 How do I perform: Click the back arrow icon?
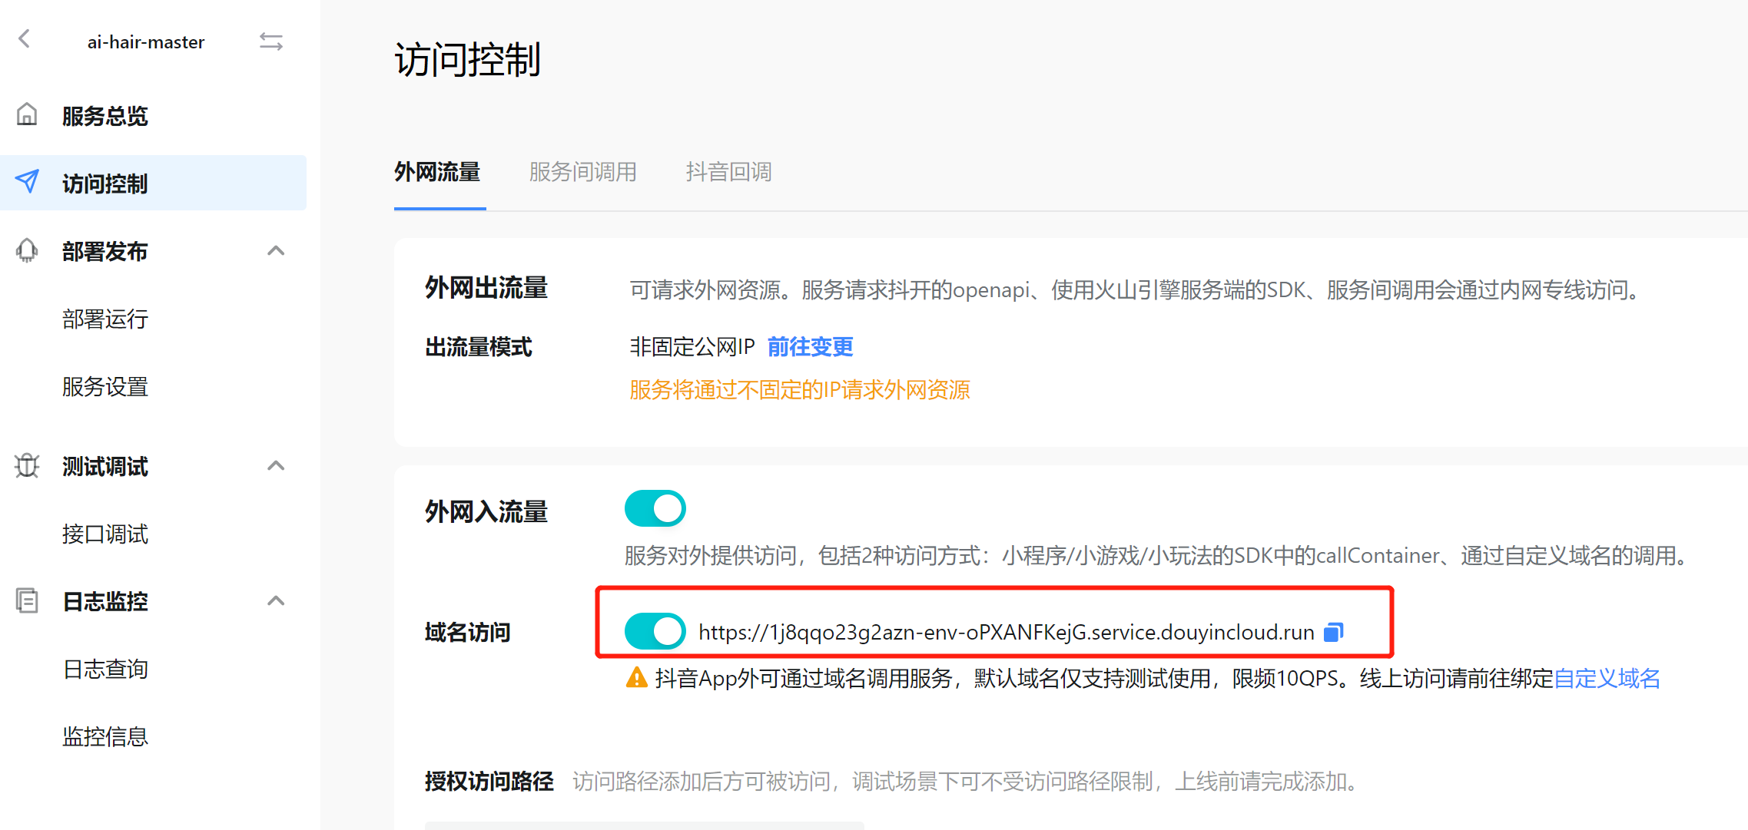pyautogui.click(x=25, y=39)
